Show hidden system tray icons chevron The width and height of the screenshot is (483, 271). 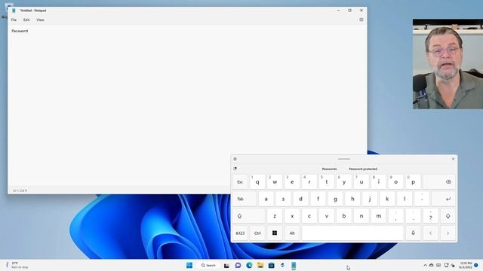click(x=425, y=265)
